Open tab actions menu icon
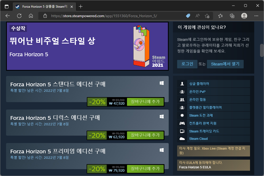 pyautogui.click(x=7, y=7)
